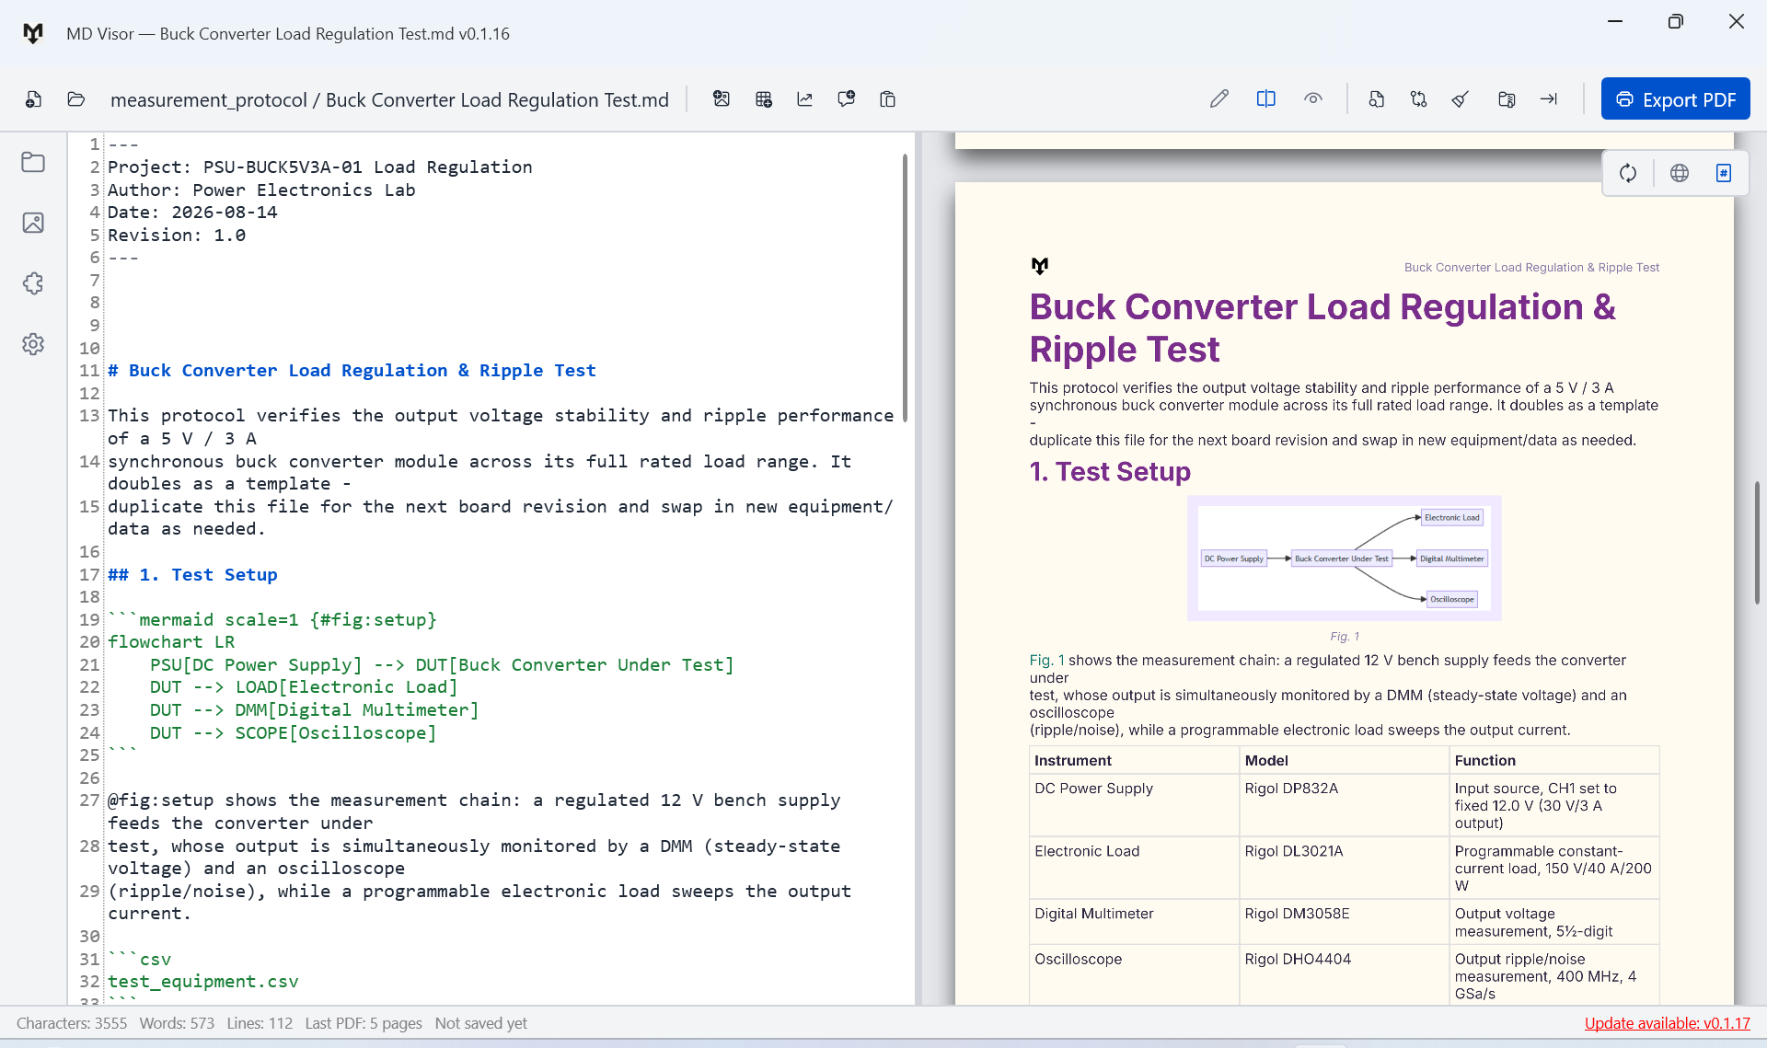Click editor line '## 1. Test Setup'

point(192,575)
